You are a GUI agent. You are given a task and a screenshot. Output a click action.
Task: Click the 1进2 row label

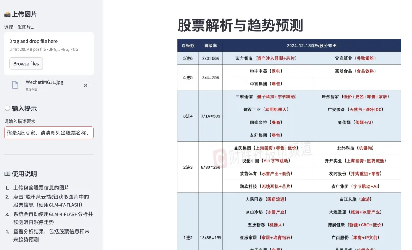coord(188,238)
